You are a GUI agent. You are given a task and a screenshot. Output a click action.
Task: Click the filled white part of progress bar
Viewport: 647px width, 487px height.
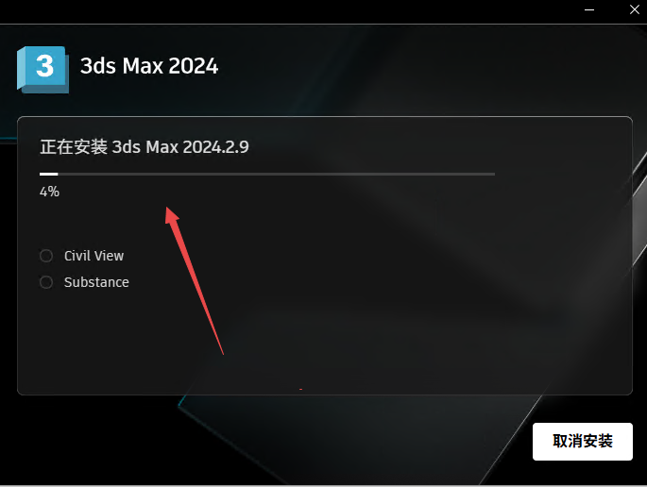(49, 174)
